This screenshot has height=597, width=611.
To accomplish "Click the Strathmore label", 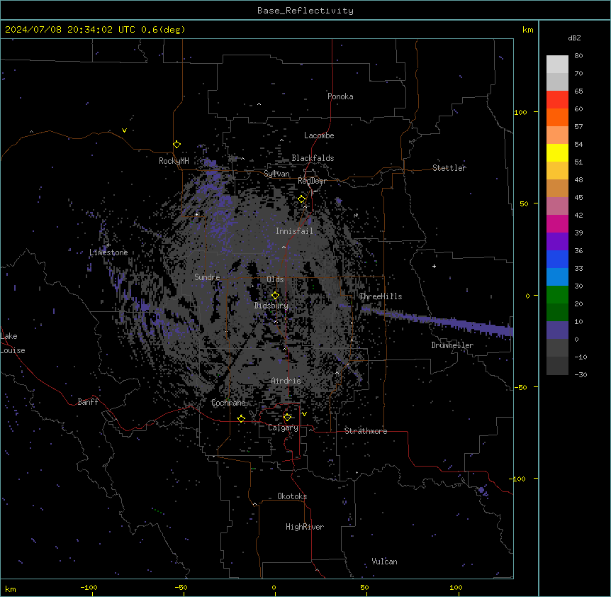I will [366, 431].
